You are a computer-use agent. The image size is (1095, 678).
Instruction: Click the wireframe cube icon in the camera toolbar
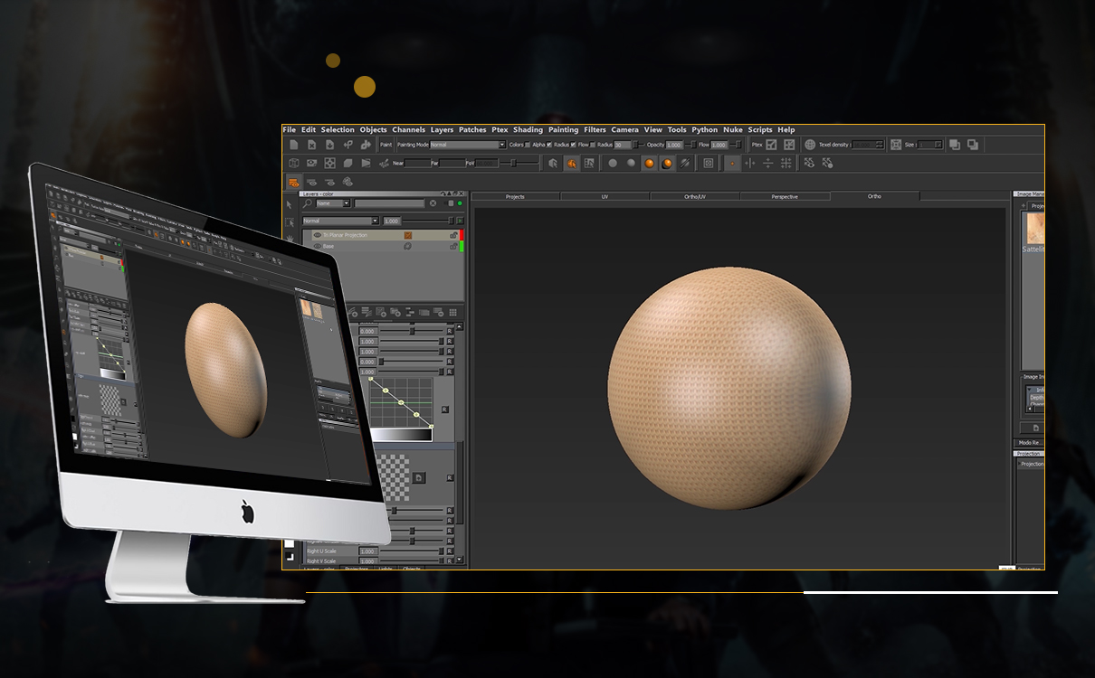pyautogui.click(x=293, y=164)
